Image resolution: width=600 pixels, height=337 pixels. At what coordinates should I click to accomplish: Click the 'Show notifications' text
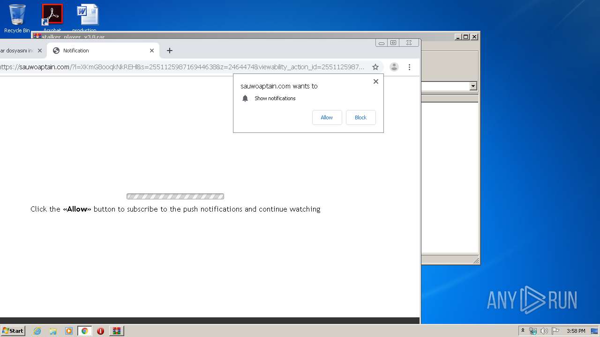tap(275, 98)
